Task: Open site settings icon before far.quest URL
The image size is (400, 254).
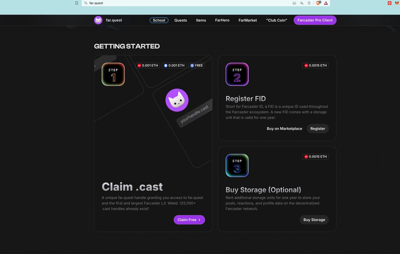Action: click(x=86, y=3)
